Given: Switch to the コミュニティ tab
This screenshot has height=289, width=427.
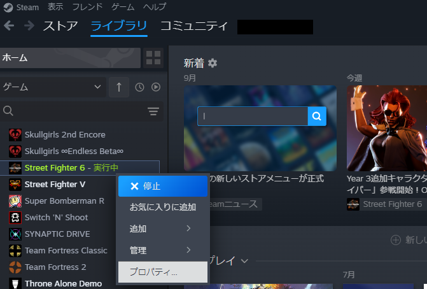Looking at the screenshot, I should [x=194, y=26].
